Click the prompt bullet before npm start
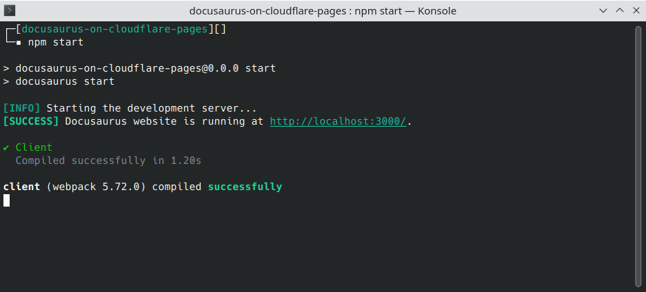 [x=19, y=43]
